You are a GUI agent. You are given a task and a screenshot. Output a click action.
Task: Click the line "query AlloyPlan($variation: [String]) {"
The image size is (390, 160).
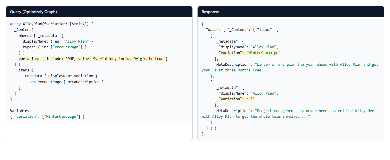click(x=52, y=24)
